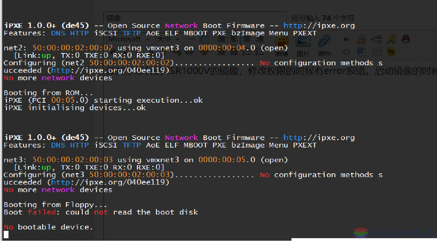Image resolution: width=437 pixels, height=241 pixels.
Task: Click the QQ penguin icon in the editor
Action: pyautogui.click(x=405, y=39)
